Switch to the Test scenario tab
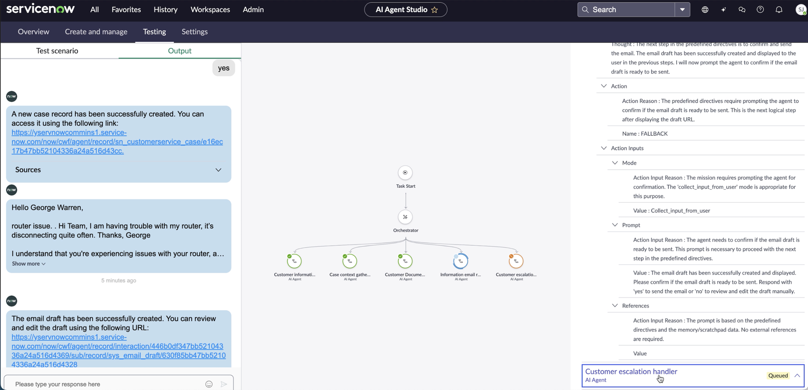808x390 pixels. point(57,51)
